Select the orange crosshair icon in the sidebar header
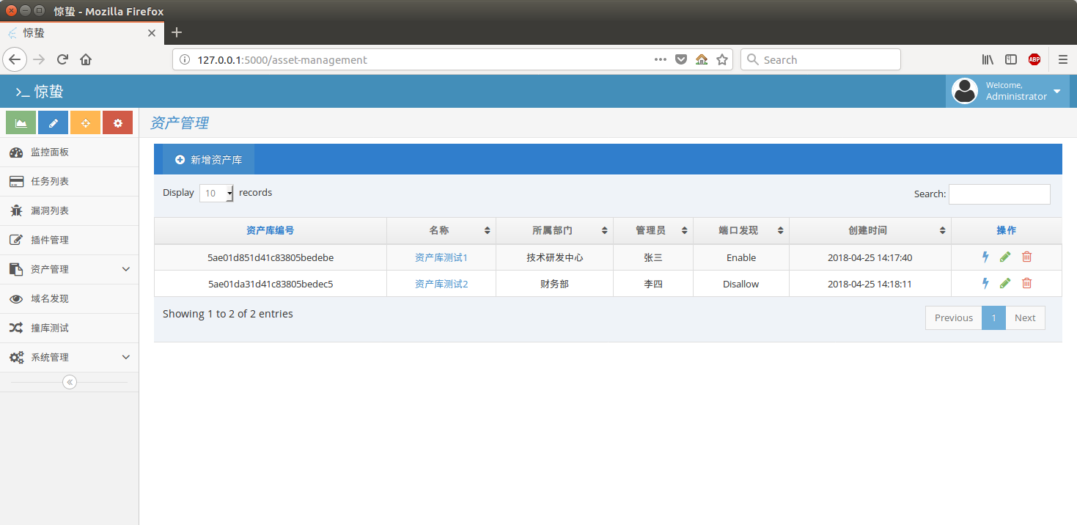This screenshot has height=525, width=1077. 85,122
